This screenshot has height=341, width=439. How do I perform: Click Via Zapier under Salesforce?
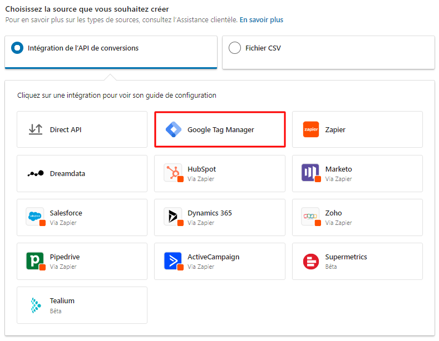pos(63,223)
